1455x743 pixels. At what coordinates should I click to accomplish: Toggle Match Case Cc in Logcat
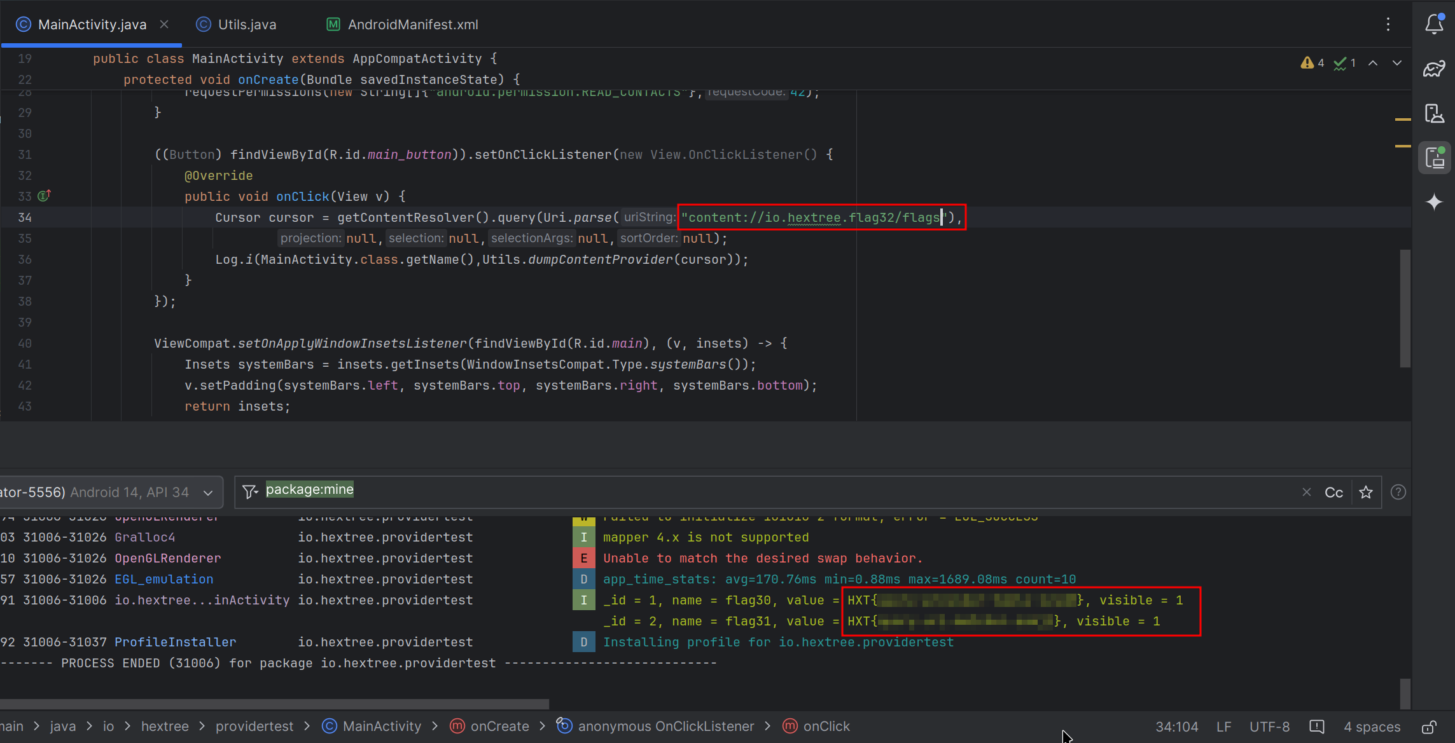(x=1333, y=493)
